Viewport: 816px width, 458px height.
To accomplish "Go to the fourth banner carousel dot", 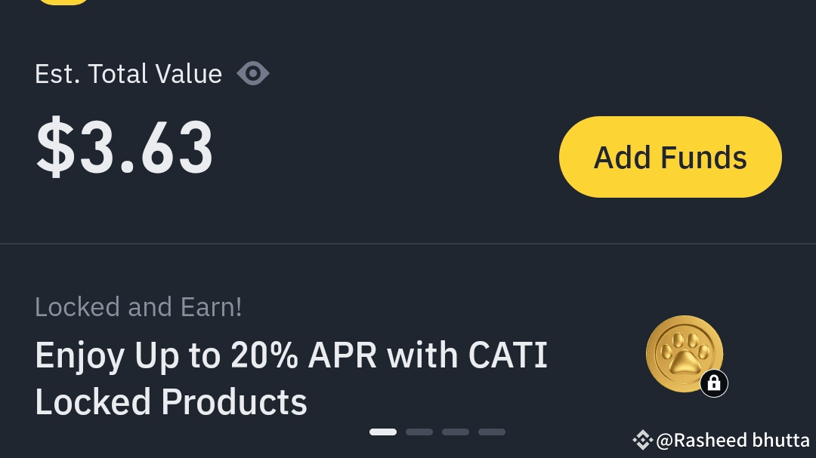I will click(492, 432).
